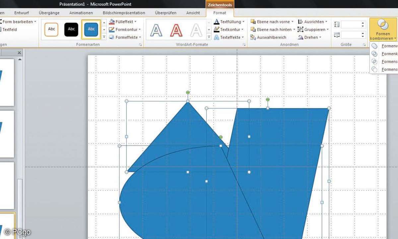Open the WordArt-Formate dialog launcher
The image size is (398, 239).
(x=244, y=44)
